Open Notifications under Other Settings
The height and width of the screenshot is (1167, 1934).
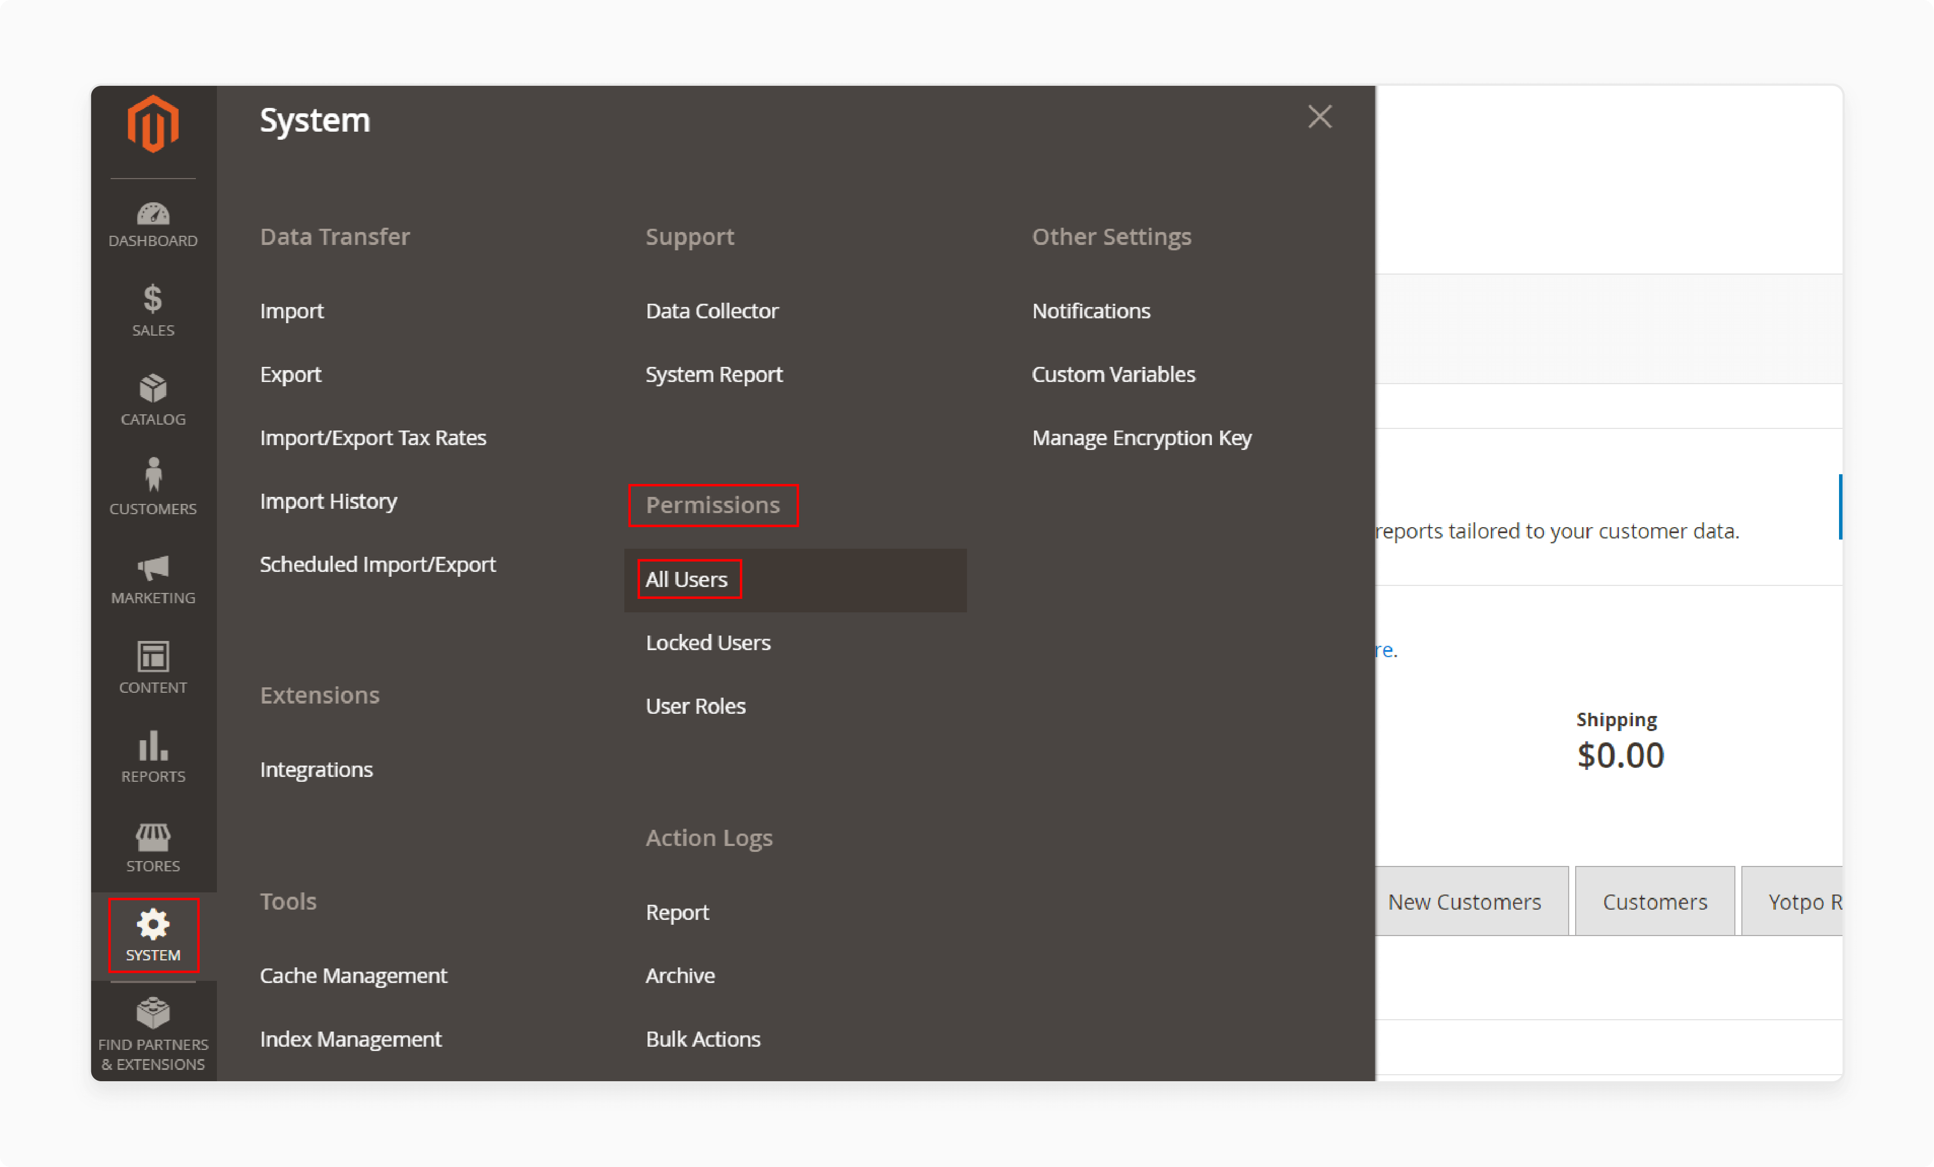coord(1091,311)
